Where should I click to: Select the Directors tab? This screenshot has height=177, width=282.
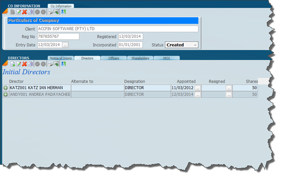pos(87,58)
